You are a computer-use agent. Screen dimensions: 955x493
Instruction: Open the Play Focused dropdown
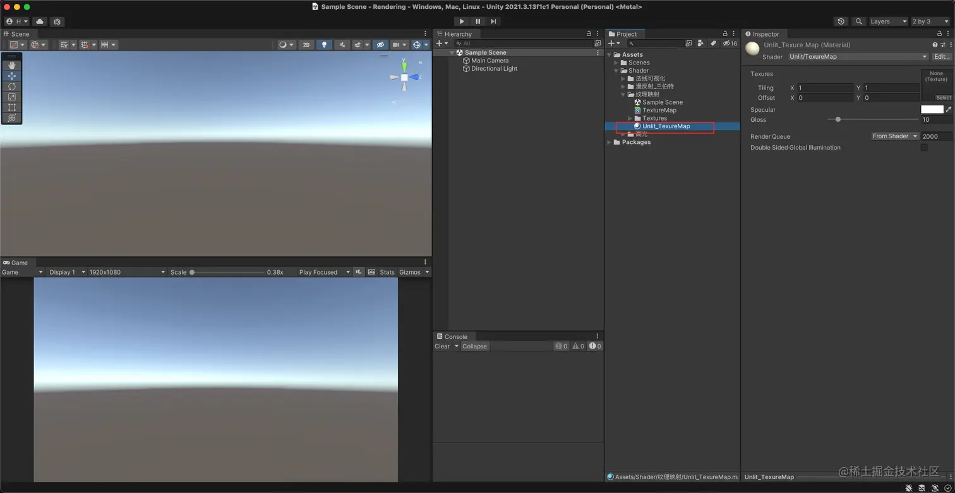324,272
